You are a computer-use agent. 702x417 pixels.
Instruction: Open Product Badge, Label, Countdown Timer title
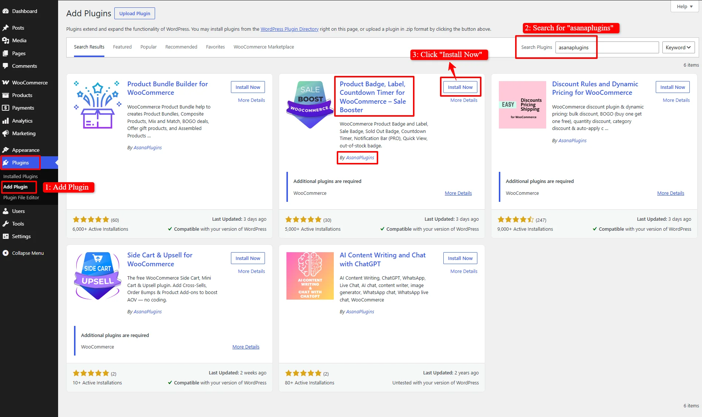(x=373, y=97)
